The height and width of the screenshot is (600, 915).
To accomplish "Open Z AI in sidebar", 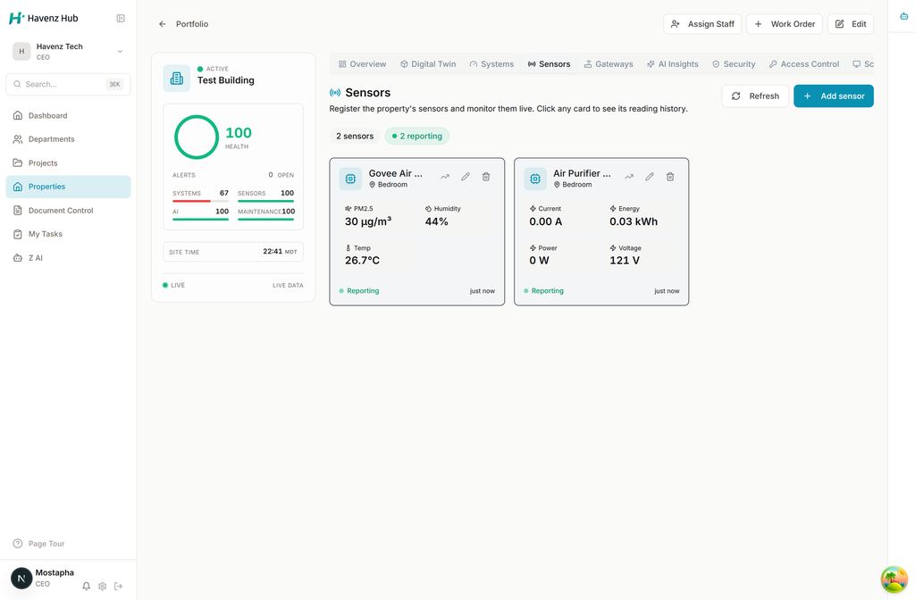I will click(x=68, y=258).
